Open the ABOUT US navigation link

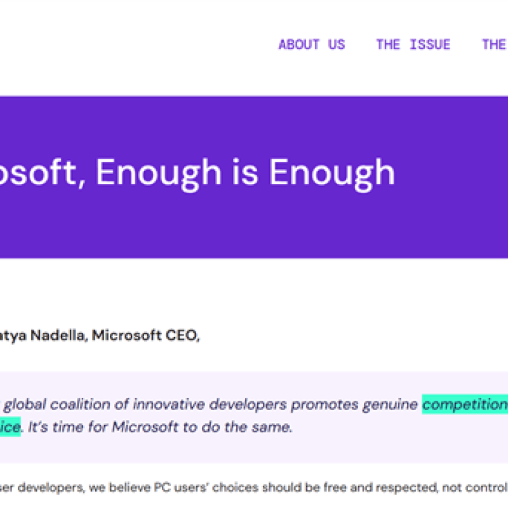click(x=312, y=44)
